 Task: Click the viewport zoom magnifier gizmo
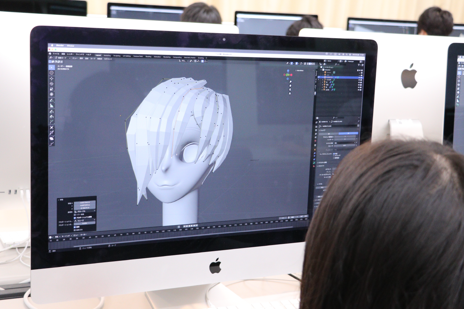(290, 81)
